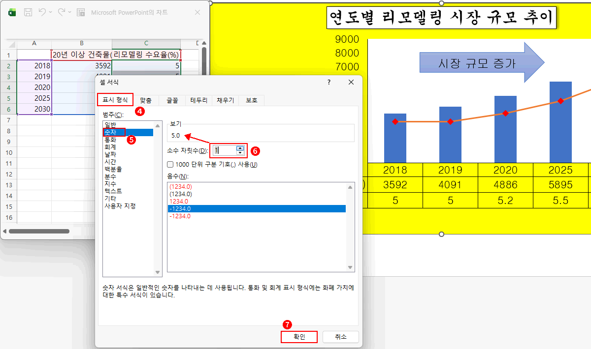
Task: Click the help question mark on the 셀 서식 dialog
Action: (x=328, y=82)
